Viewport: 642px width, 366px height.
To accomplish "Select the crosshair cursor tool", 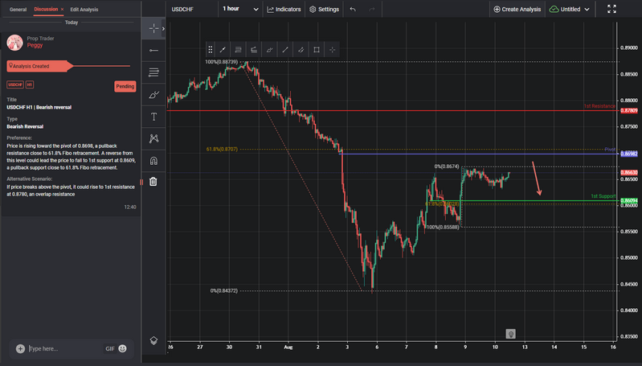I will [x=153, y=28].
